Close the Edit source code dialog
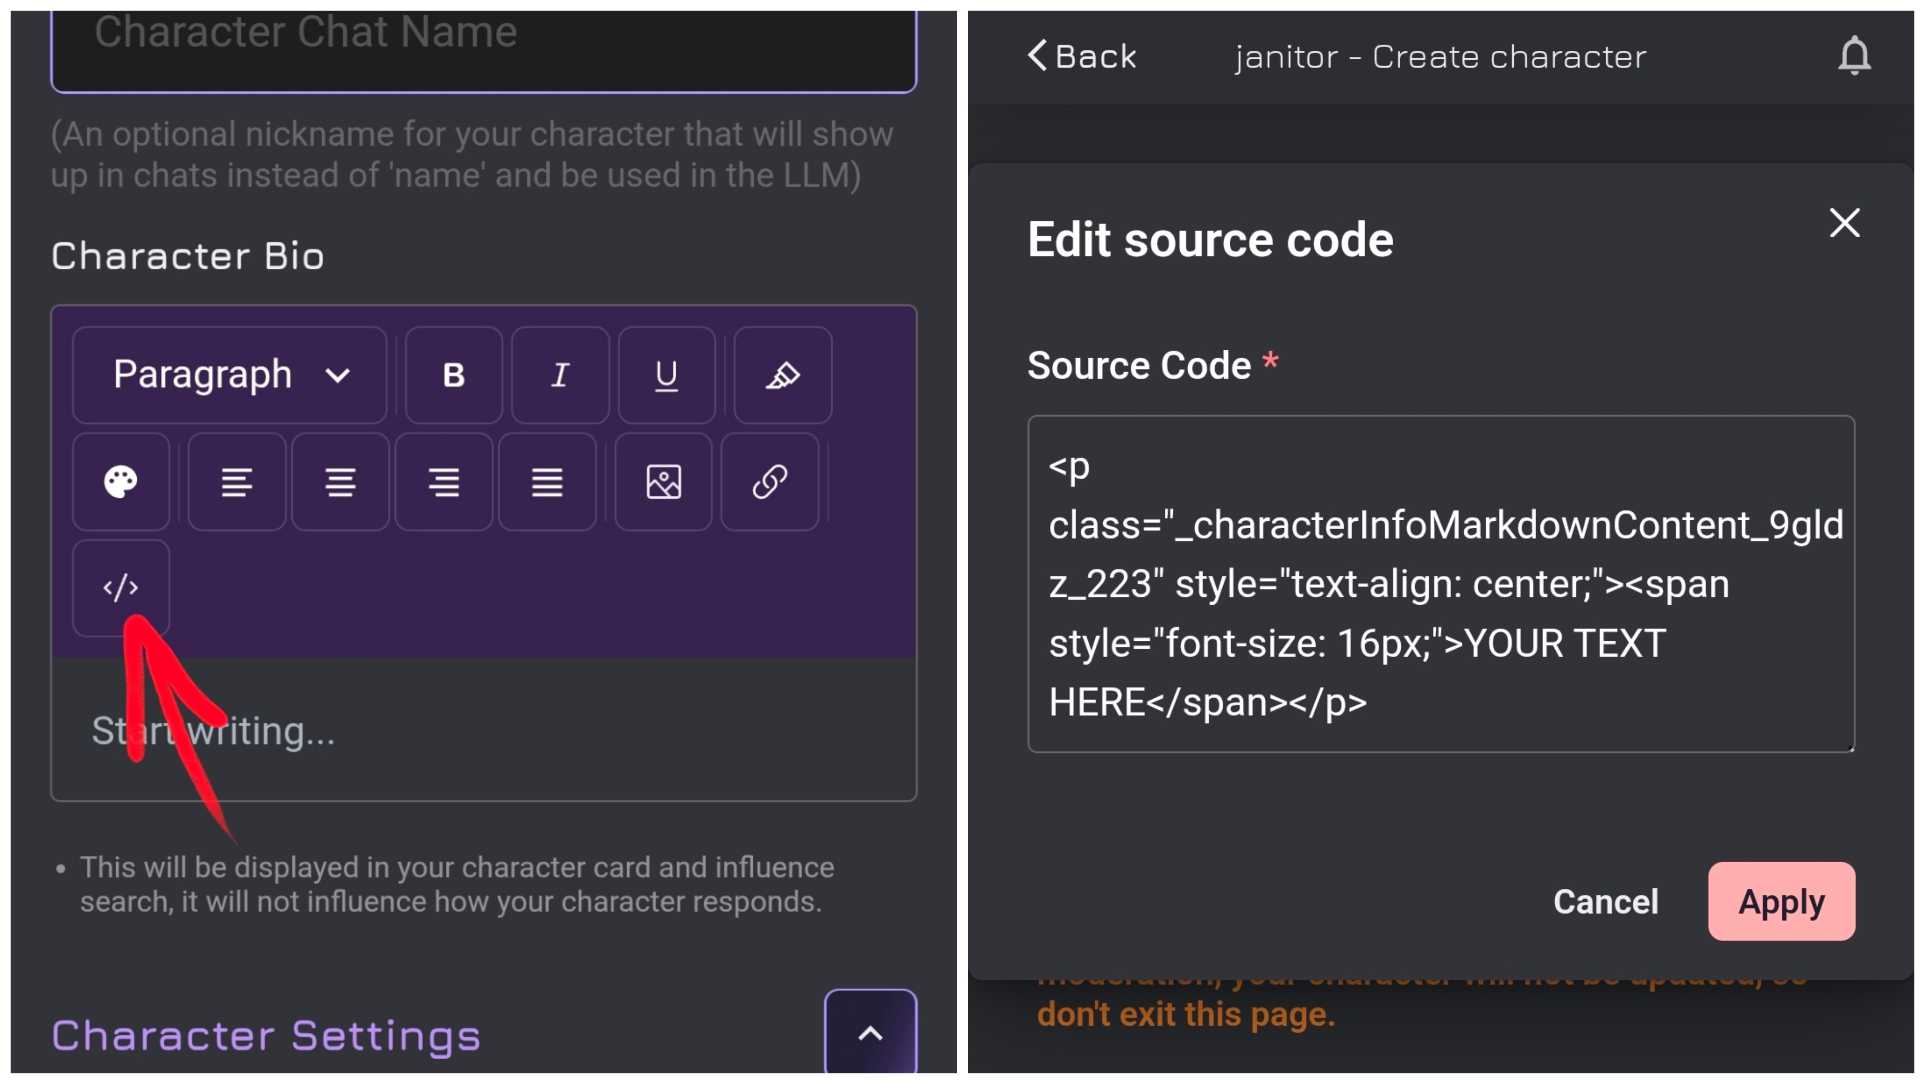 pyautogui.click(x=1844, y=223)
